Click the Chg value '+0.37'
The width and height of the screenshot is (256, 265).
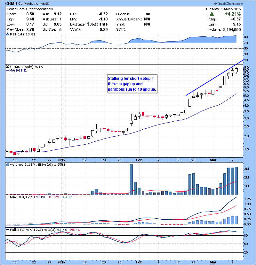click(x=236, y=19)
